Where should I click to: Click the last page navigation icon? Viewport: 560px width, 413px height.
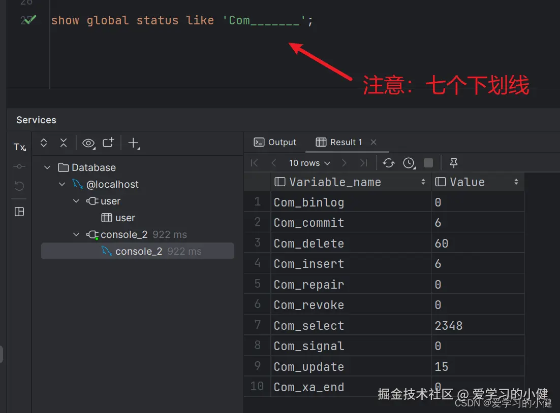363,163
